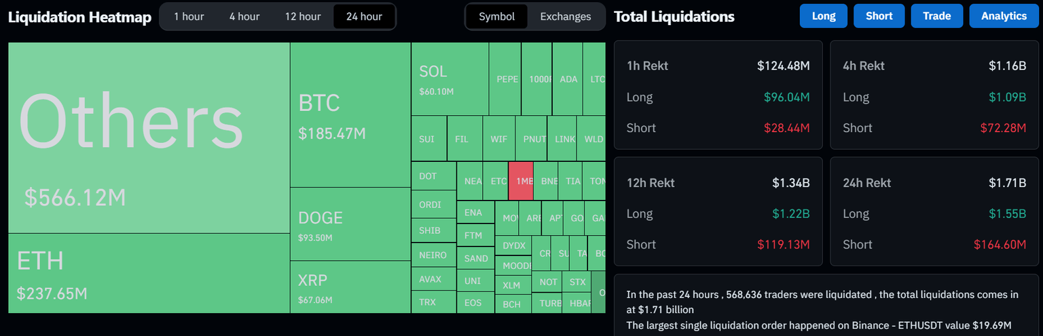1043x336 pixels.
Task: Select the active 24 hour tab
Action: 364,16
